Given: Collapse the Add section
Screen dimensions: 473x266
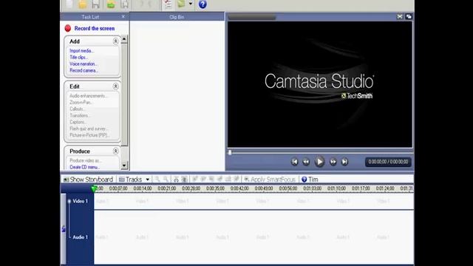Looking at the screenshot, I should (x=115, y=41).
